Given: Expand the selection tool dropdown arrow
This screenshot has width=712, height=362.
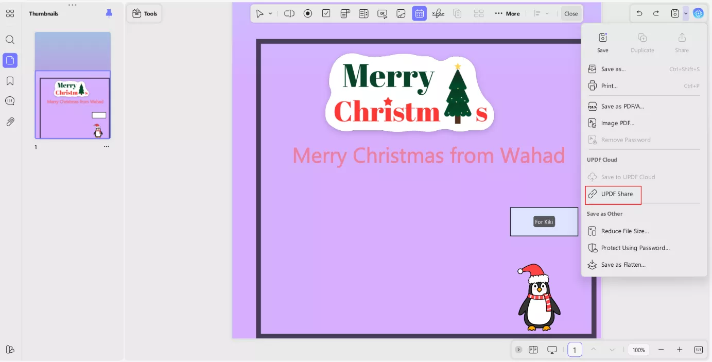Looking at the screenshot, I should [270, 13].
